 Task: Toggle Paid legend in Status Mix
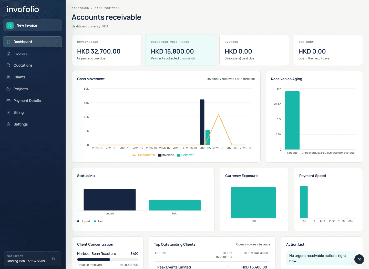pyautogui.click(x=99, y=221)
